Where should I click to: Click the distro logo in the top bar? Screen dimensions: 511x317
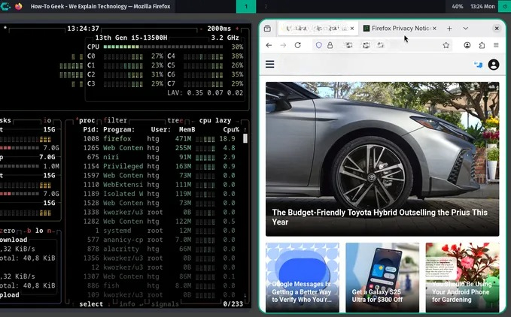click(x=5, y=6)
